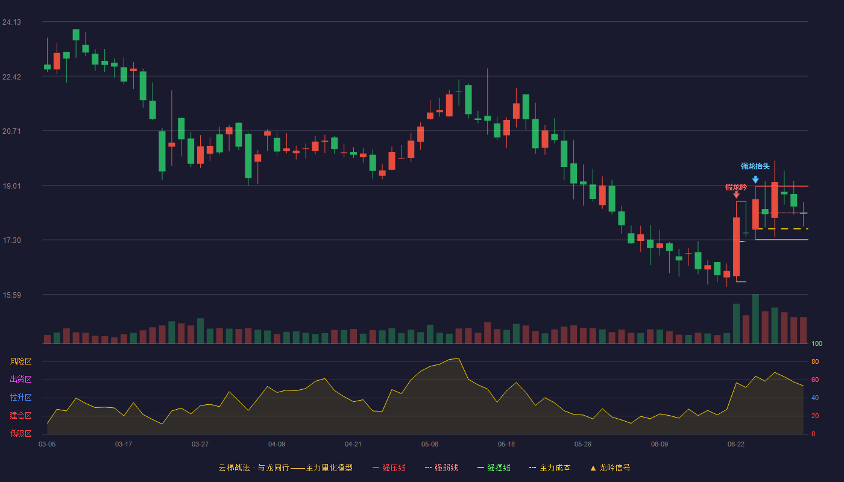Screen dimensions: 844x482
Task: Click the 17.30 price axis label
Action: [11, 240]
